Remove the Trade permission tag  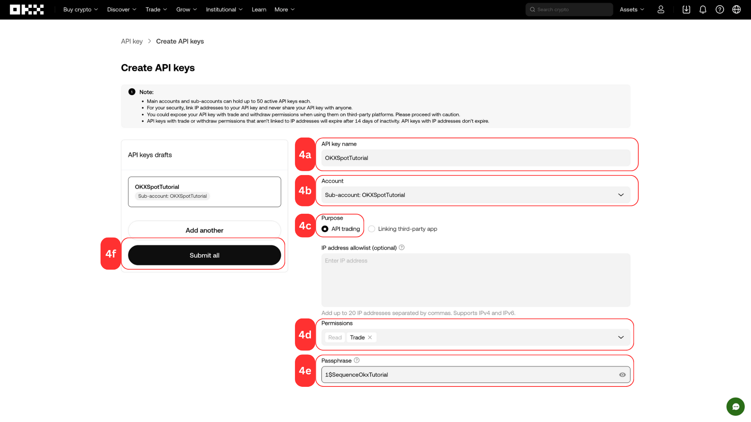[x=370, y=337]
